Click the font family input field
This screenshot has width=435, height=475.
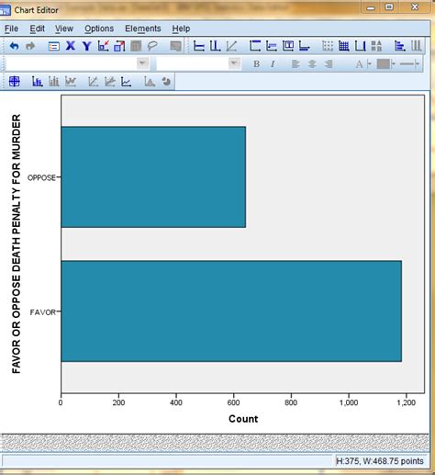tap(71, 63)
